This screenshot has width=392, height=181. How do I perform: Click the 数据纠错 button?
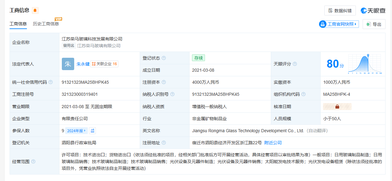coord(340,11)
